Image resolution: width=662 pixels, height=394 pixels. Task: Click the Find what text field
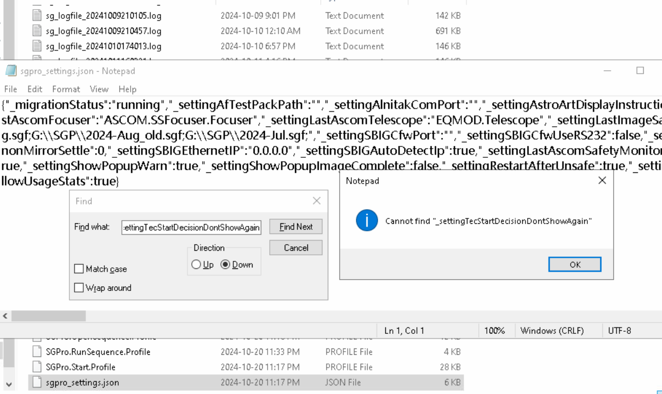[x=191, y=227]
